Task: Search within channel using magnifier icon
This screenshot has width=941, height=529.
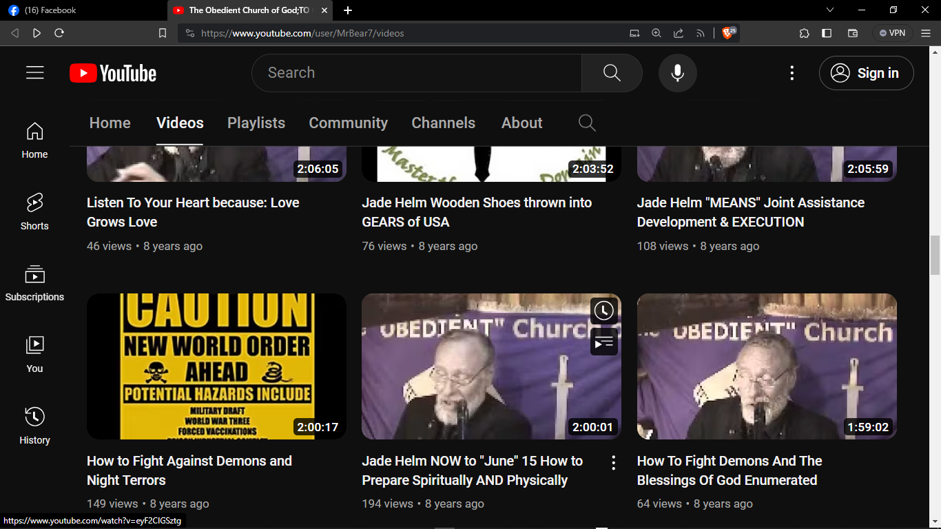Action: (x=587, y=123)
